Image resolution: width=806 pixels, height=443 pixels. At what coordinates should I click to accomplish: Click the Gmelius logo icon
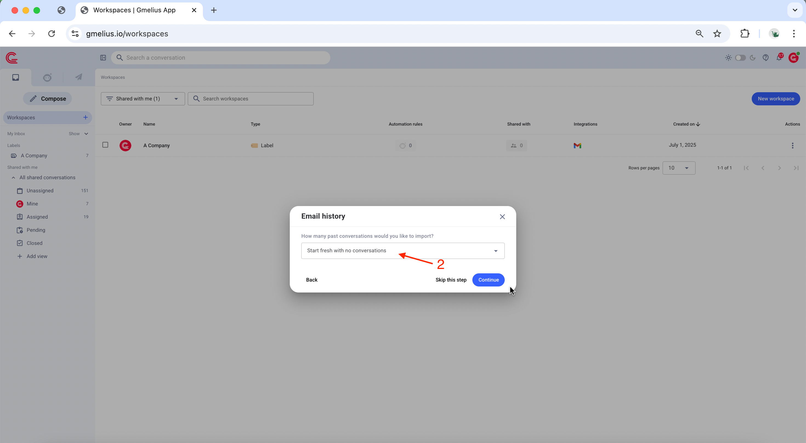pos(12,58)
